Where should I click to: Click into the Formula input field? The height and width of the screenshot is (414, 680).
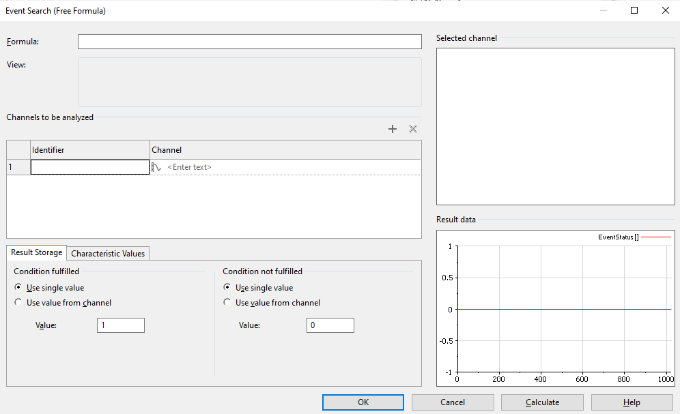(249, 42)
